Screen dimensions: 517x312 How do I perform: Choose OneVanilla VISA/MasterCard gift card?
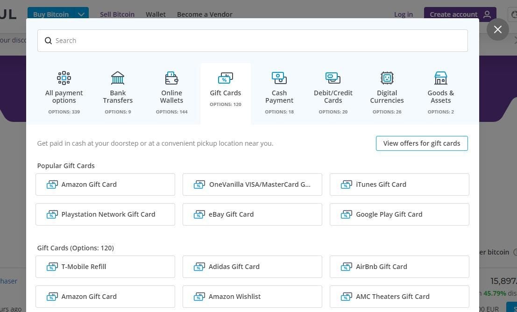252,184
